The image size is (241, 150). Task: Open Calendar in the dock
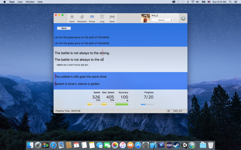[76, 145]
